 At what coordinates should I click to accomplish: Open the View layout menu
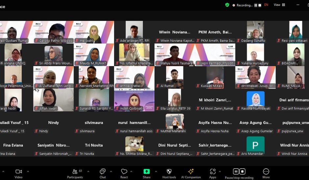279,5
